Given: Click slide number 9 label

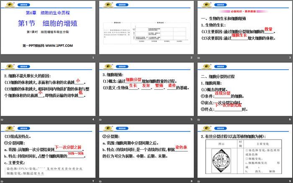Looking at the screenshot, I should tap(290, 181).
